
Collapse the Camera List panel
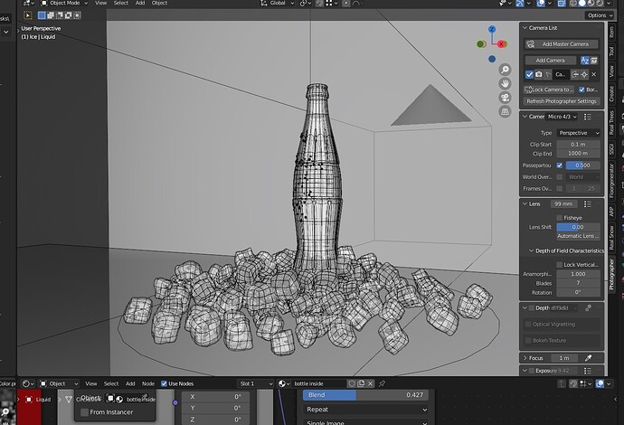point(525,28)
